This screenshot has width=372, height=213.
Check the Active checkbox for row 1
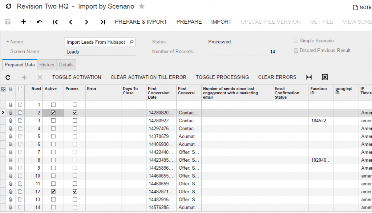(53, 105)
